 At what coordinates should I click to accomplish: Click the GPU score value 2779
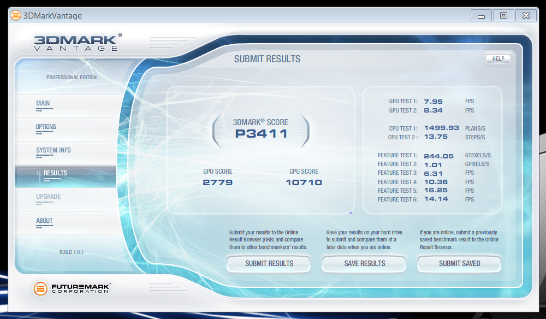click(218, 182)
